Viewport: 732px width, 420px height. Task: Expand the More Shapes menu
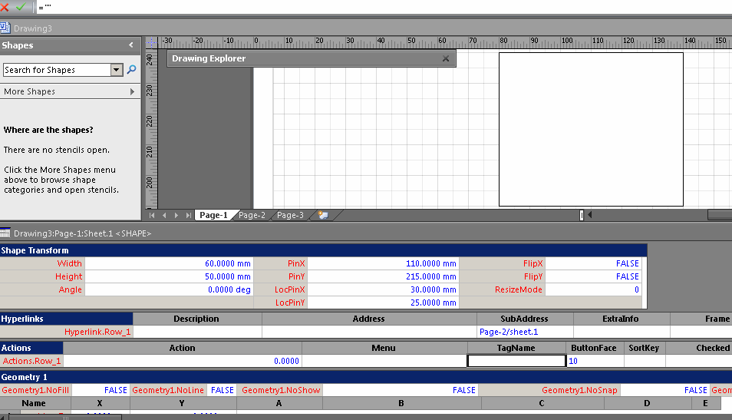(70, 91)
